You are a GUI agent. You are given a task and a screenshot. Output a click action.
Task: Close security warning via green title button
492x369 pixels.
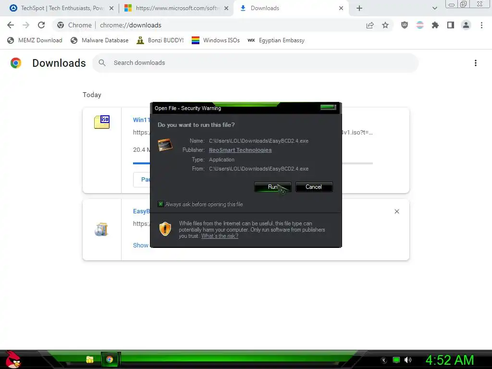tap(328, 107)
